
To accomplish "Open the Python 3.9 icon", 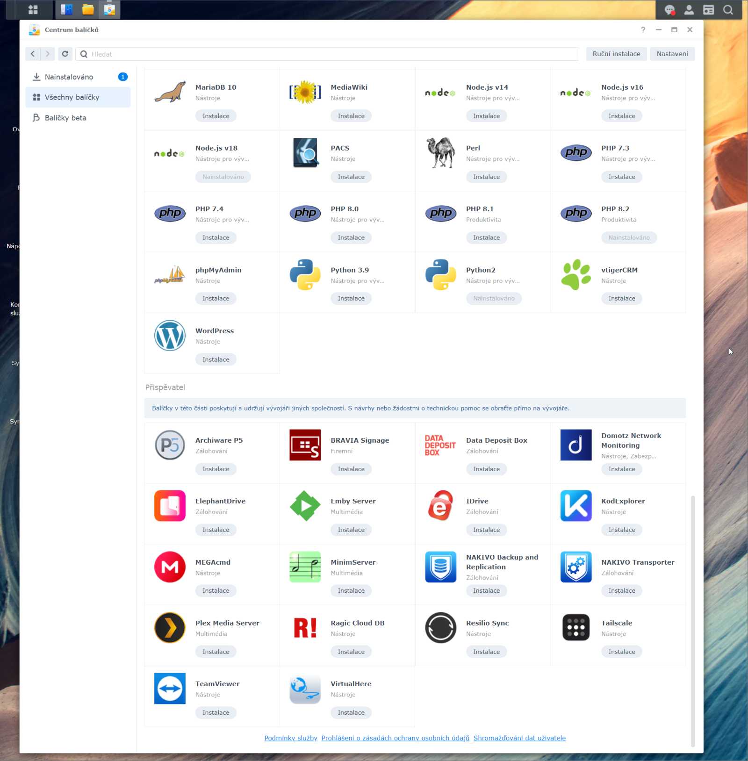I will pyautogui.click(x=305, y=275).
